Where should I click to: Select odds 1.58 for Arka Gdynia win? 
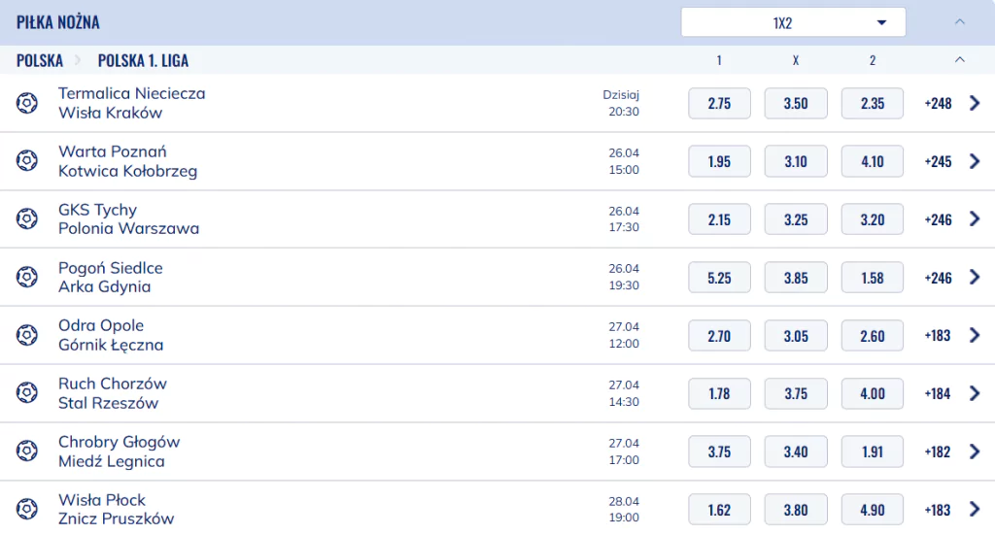coord(872,278)
